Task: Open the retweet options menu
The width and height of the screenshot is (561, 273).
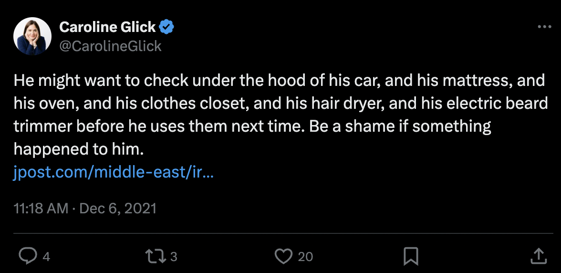Action: click(156, 256)
